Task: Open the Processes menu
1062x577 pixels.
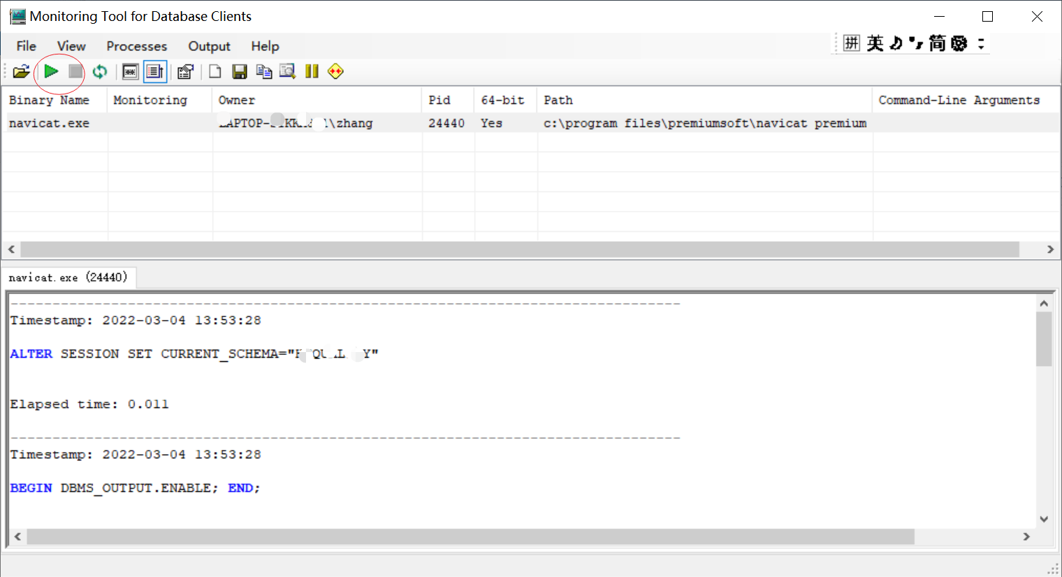Action: click(x=136, y=46)
